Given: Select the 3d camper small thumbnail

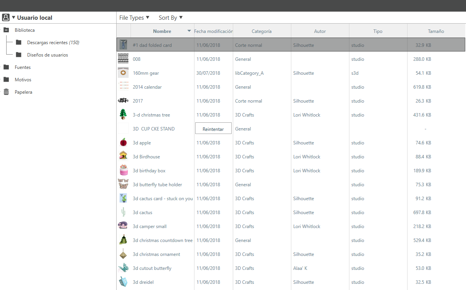Looking at the screenshot, I should click(x=123, y=226).
